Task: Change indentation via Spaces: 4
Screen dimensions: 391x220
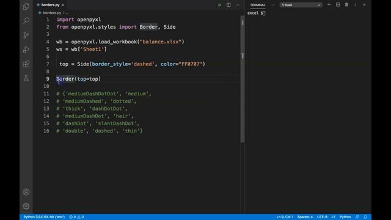Action: (x=305, y=217)
